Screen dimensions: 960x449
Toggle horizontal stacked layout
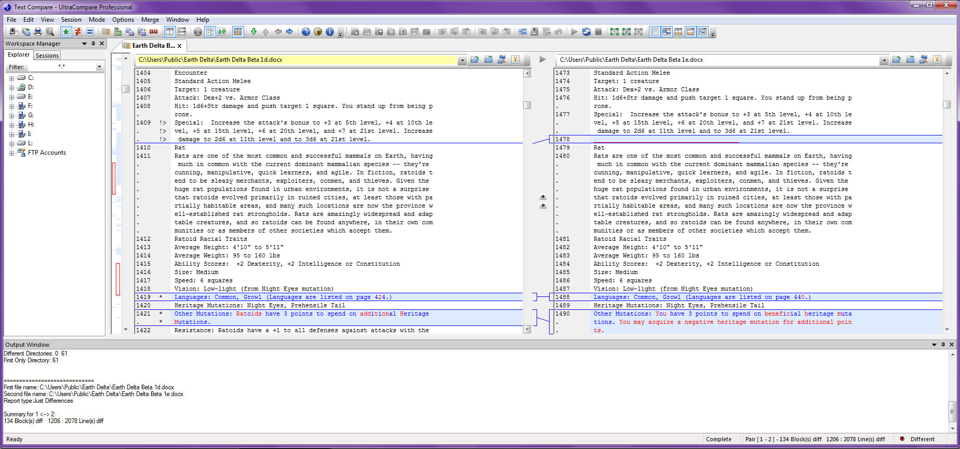point(182,32)
